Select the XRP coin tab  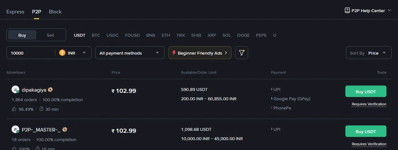coord(212,35)
